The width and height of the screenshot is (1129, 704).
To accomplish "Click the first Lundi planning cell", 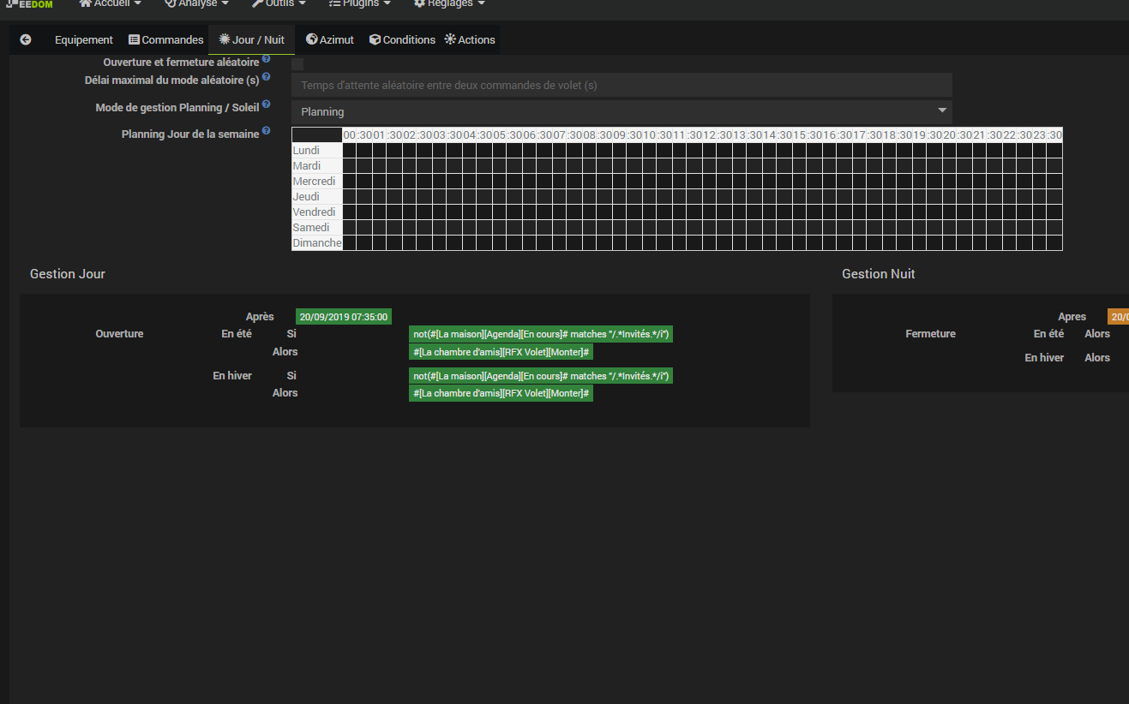I will [x=349, y=151].
